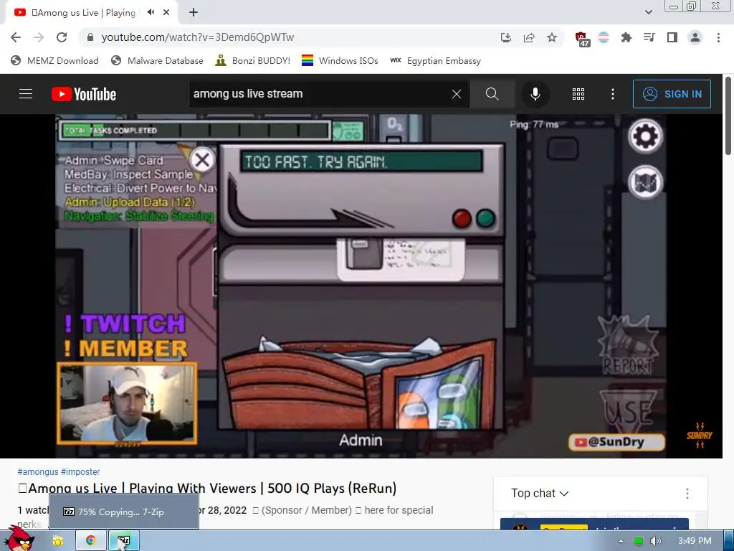Open the chat three-dot options menu

tap(687, 494)
